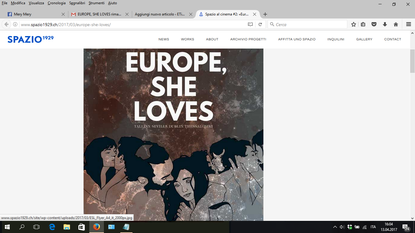Open the downloads arrow icon
Image resolution: width=415 pixels, height=233 pixels.
point(385,24)
